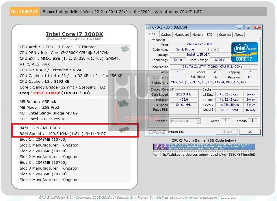Screen dimensions: 277x201
Task: Click the SB : Intel ID1C44 rev 05 line
Action: click(43, 119)
